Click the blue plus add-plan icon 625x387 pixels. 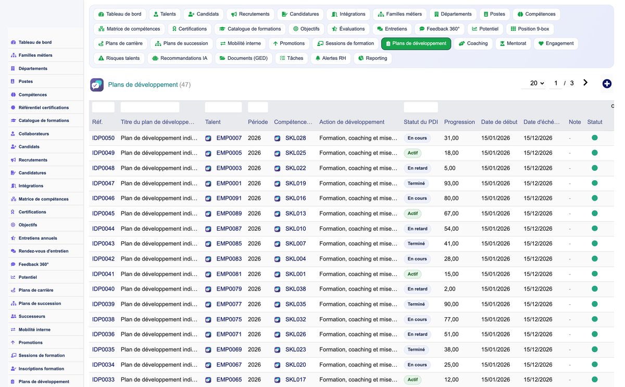coord(607,84)
